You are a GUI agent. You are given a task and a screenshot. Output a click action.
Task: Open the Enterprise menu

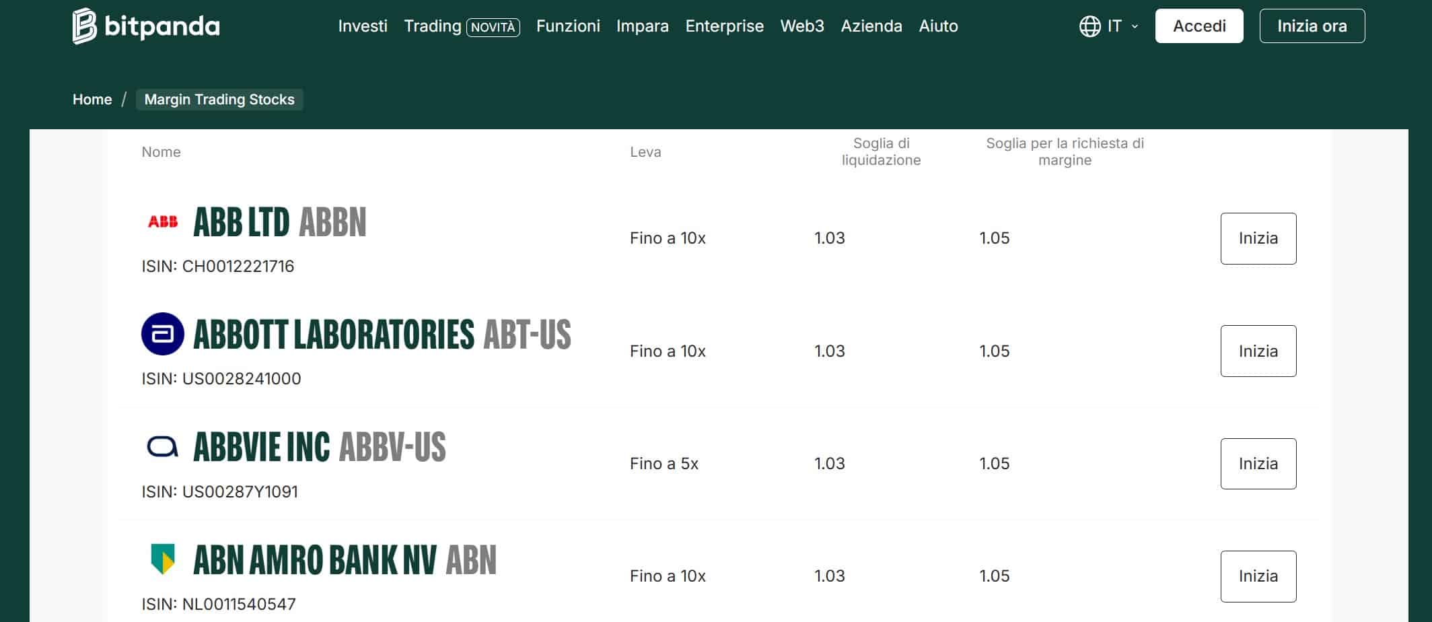725,26
